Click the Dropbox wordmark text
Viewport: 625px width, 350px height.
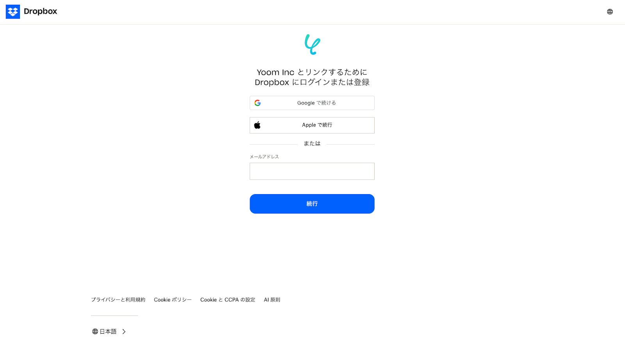coord(40,11)
